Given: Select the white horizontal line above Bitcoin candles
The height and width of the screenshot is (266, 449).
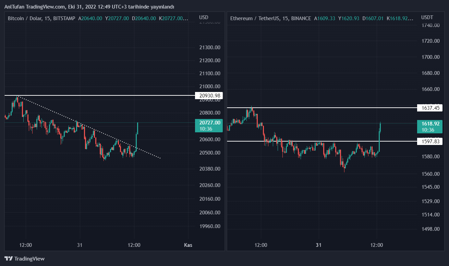Looking at the screenshot, I should [x=103, y=95].
